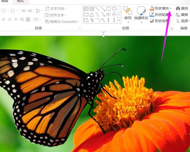Switch to the 视图 view tab
The height and width of the screenshot is (152, 190).
tap(5, 1)
